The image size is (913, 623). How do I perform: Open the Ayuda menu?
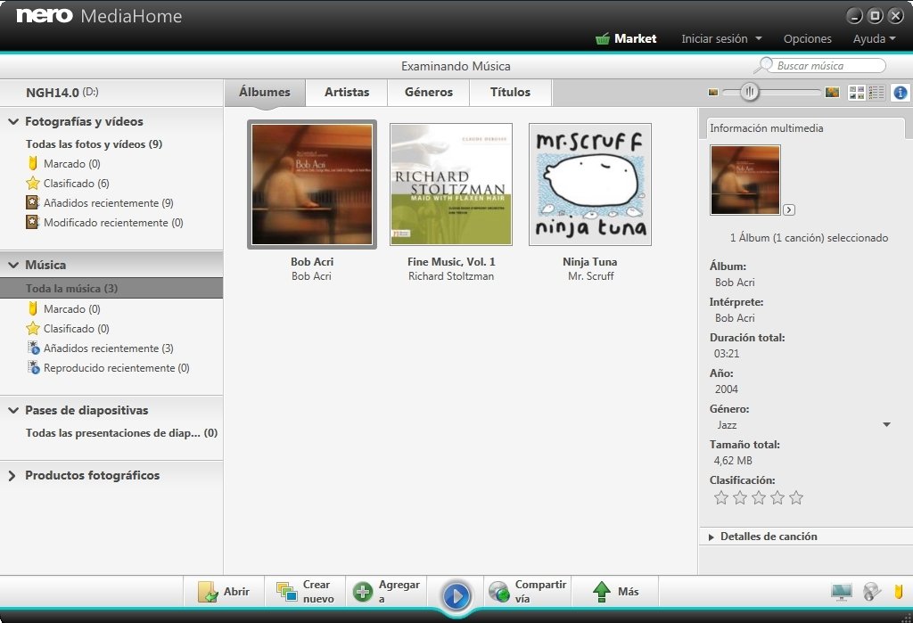(x=874, y=39)
